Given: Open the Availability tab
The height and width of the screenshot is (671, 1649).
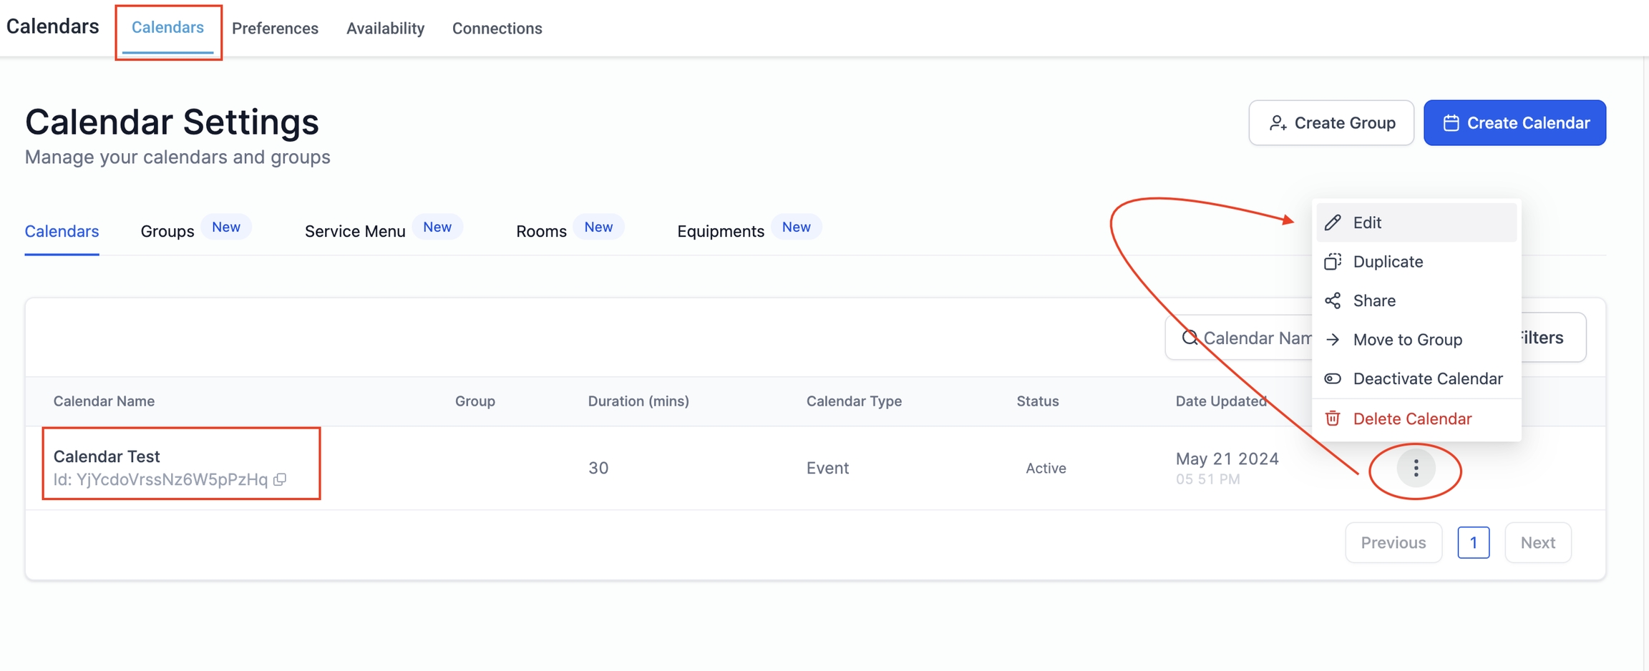Looking at the screenshot, I should click(385, 29).
